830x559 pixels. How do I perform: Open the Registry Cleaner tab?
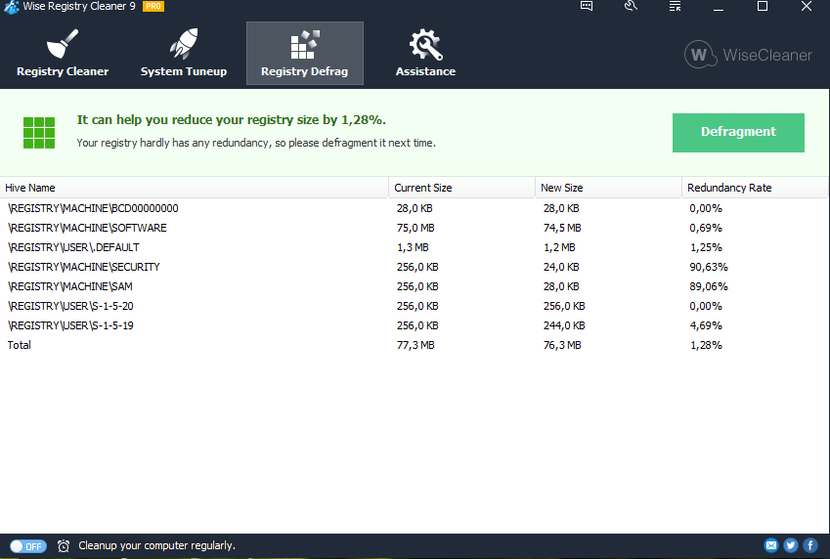pyautogui.click(x=63, y=54)
